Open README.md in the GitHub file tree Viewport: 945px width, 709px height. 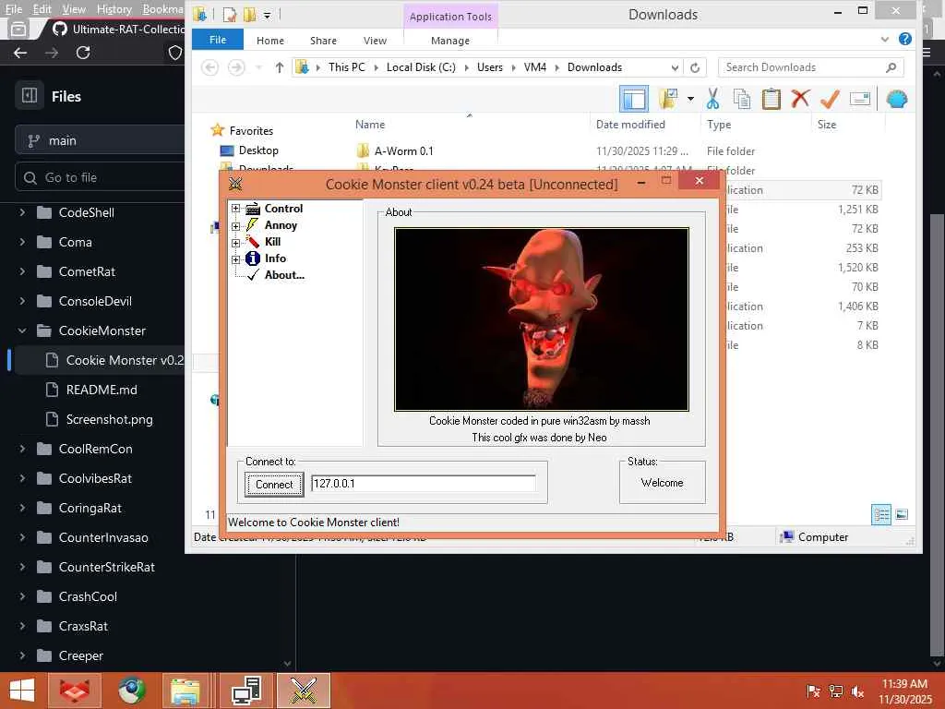point(102,390)
